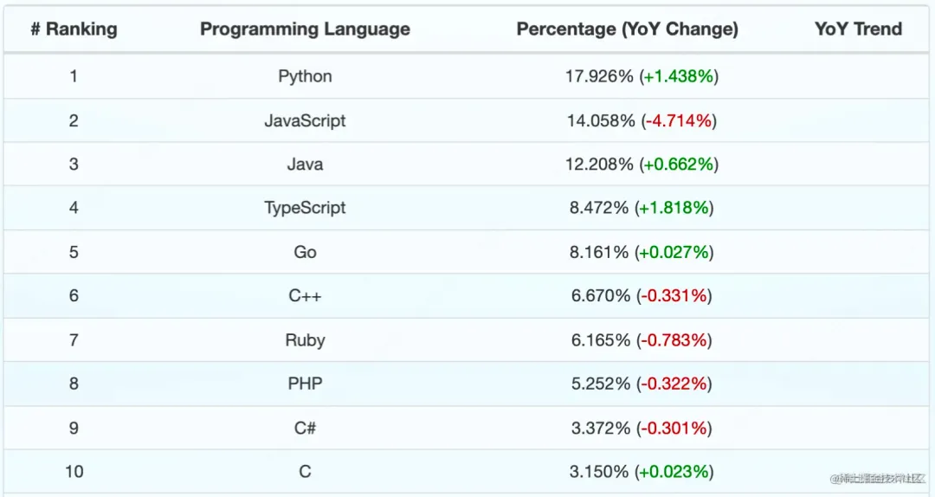
Task: Select ranking number 10 cell
Action: pyautogui.click(x=74, y=472)
